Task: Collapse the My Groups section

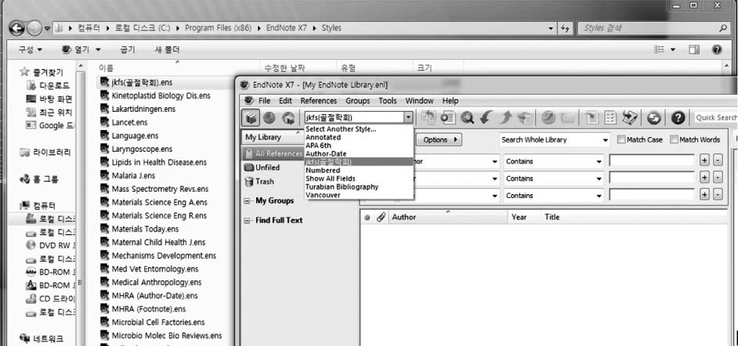Action: click(247, 200)
